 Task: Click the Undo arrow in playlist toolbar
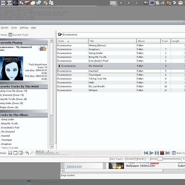coord(27,153)
